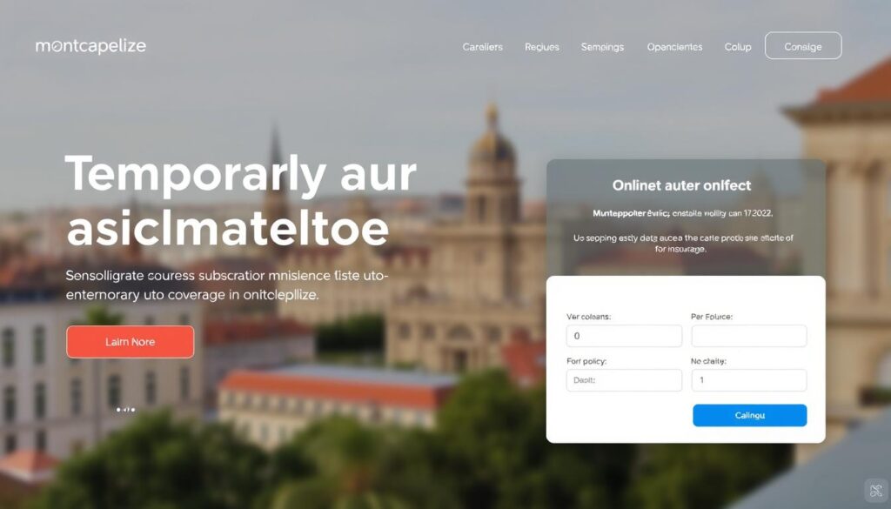Select the last carousel dot
891x509 pixels.
tap(133, 410)
